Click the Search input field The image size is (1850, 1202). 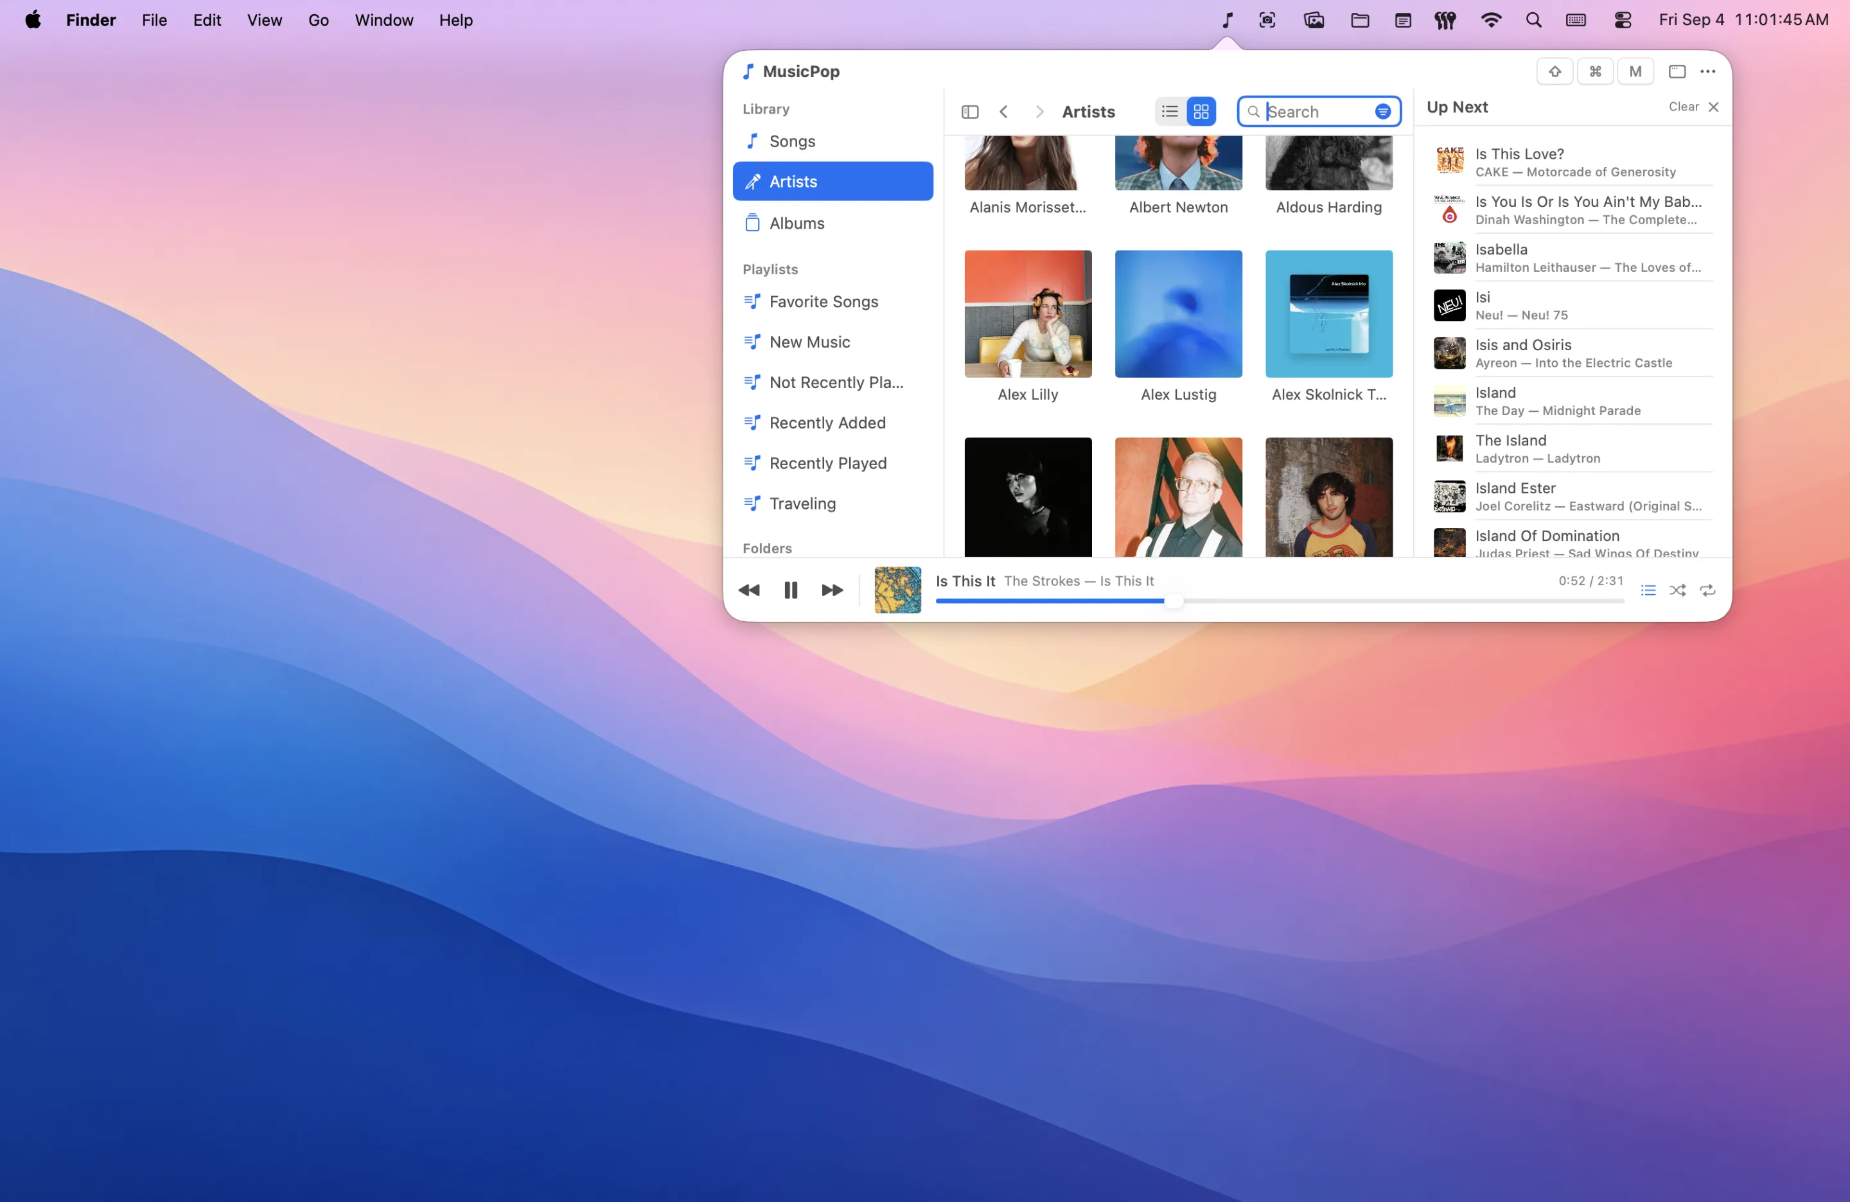1318,112
